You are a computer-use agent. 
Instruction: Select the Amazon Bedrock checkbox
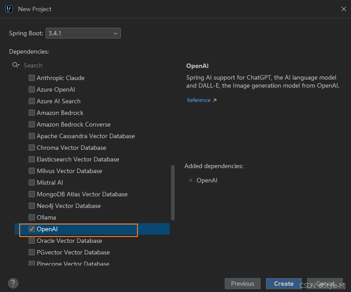32,113
